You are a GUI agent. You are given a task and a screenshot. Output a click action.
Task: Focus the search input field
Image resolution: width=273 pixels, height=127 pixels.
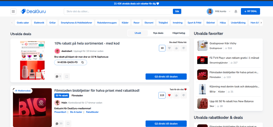(118, 11)
